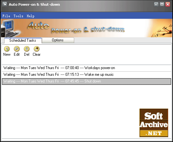Open the File menu
Screen dimensions: 173x142
click(6, 16)
